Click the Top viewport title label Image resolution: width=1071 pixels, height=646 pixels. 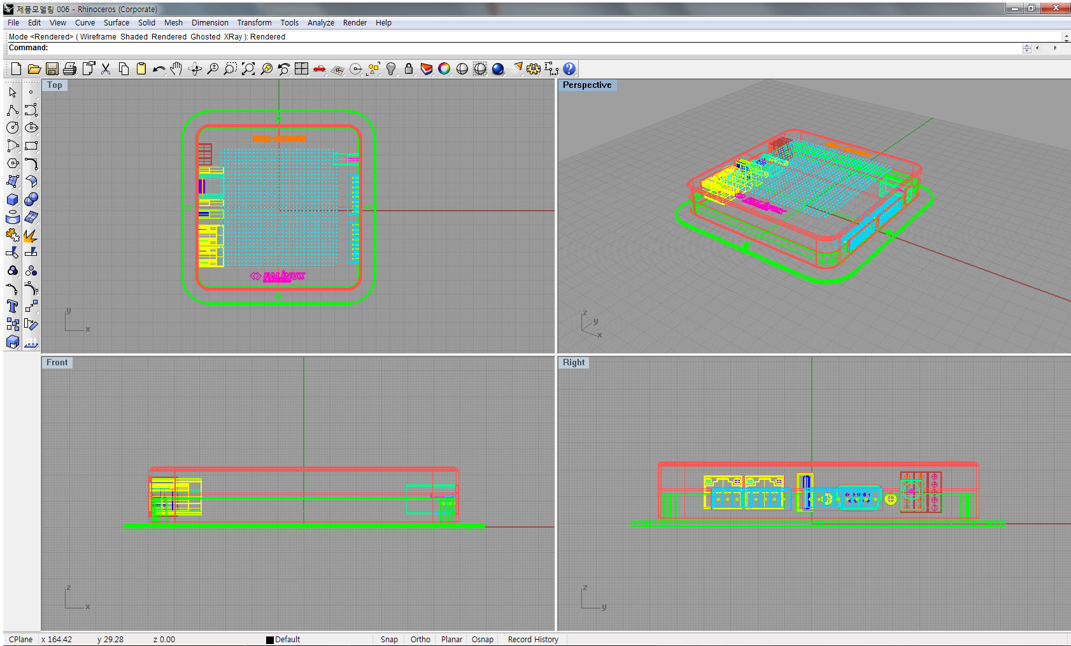coord(55,85)
